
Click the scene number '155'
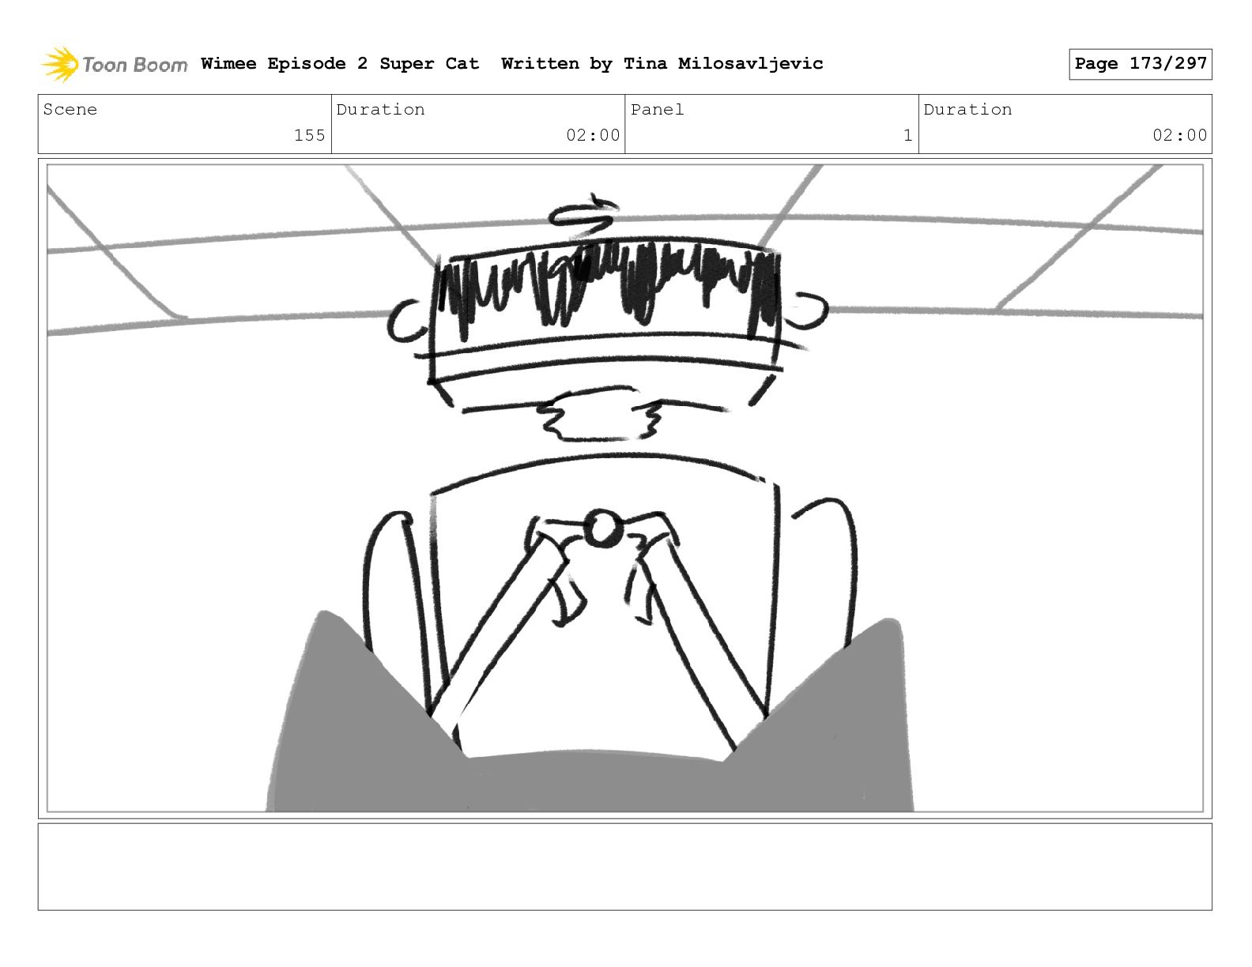(309, 135)
